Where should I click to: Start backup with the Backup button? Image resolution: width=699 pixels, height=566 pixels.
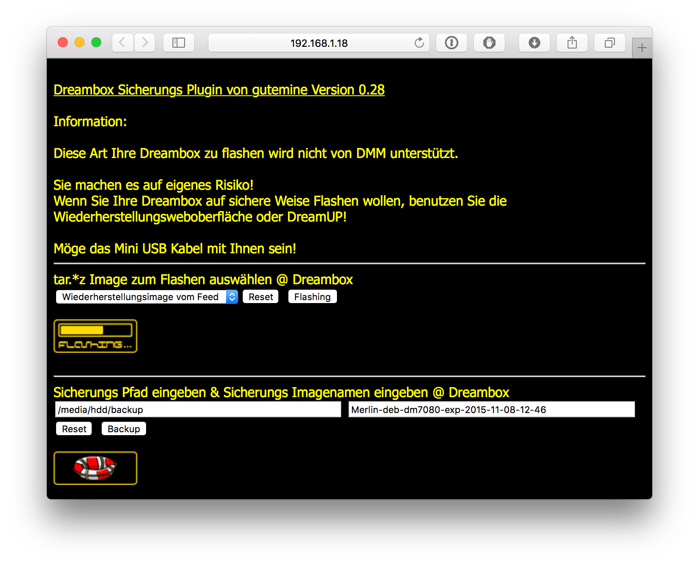point(124,429)
